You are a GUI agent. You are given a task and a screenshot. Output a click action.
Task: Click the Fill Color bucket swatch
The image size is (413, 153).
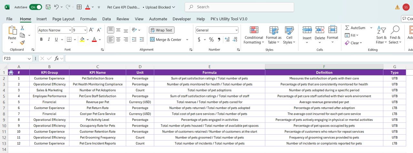click(x=82, y=40)
